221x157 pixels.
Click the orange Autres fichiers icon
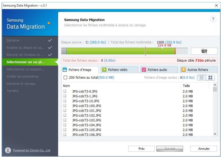click(183, 70)
